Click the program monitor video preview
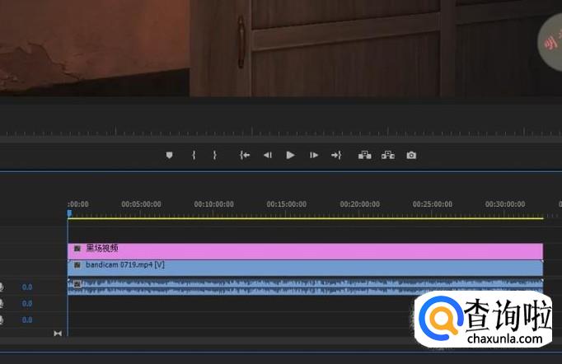 click(281, 48)
